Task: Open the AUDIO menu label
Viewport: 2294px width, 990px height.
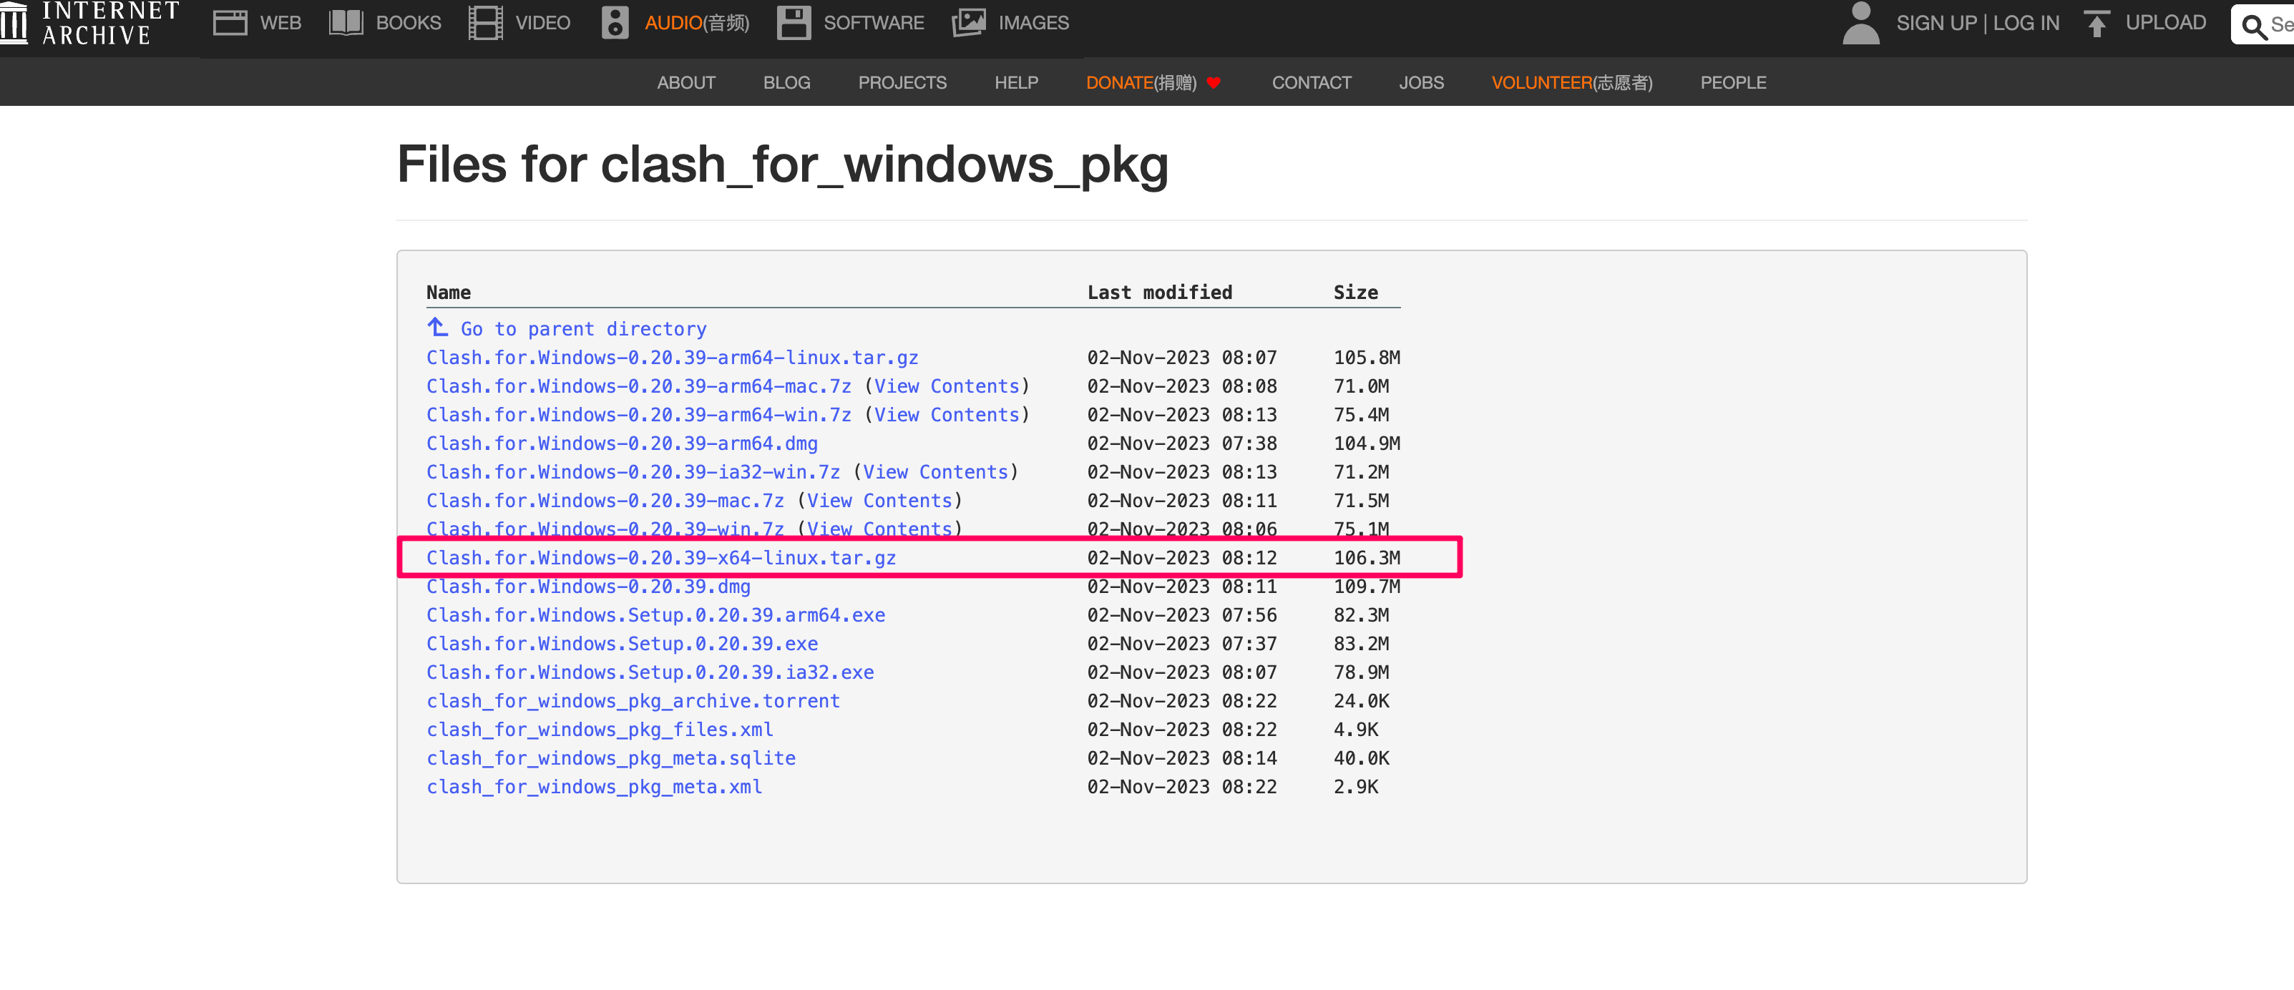Action: tap(696, 22)
